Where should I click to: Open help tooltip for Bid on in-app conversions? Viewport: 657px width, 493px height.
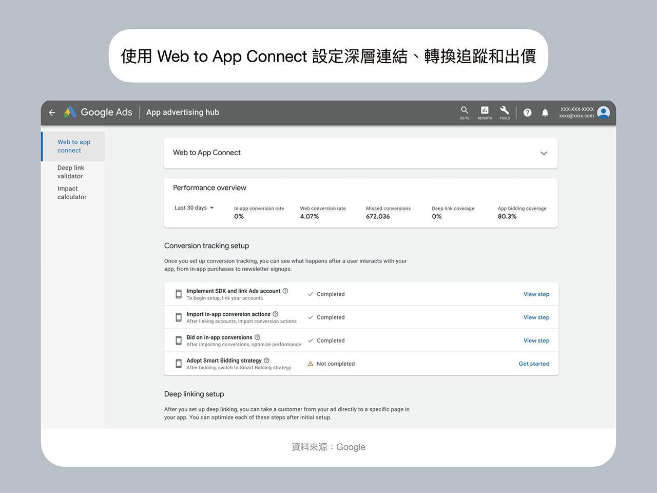click(x=258, y=337)
